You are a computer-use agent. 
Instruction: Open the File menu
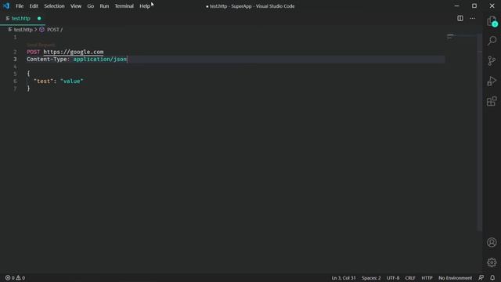(20, 6)
